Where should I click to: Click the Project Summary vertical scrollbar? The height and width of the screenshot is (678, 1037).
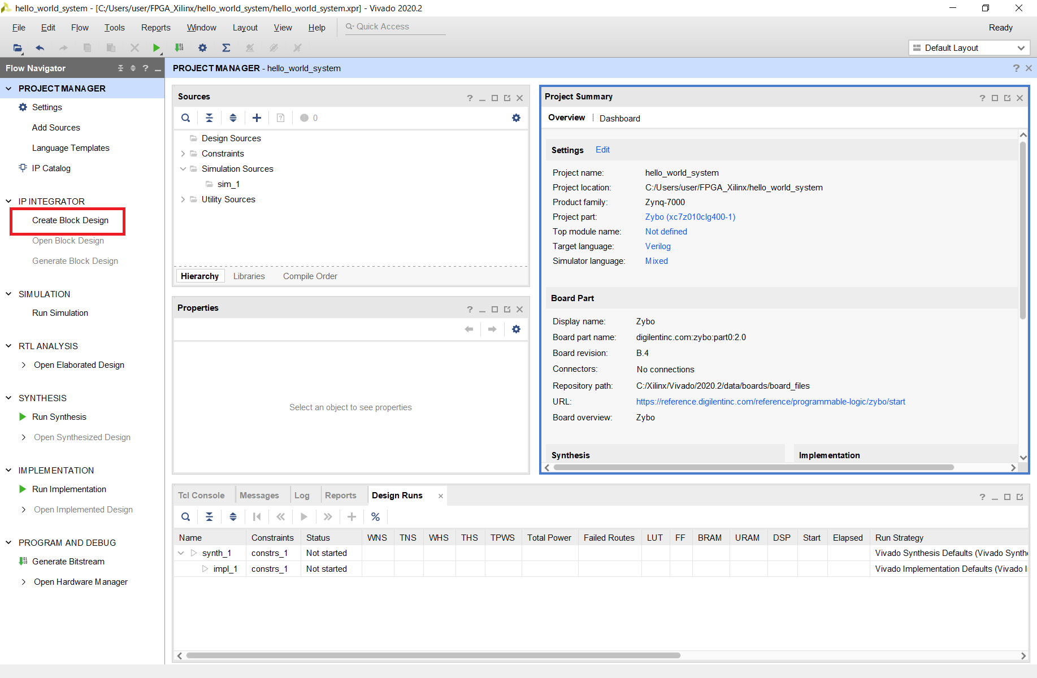click(x=1023, y=231)
